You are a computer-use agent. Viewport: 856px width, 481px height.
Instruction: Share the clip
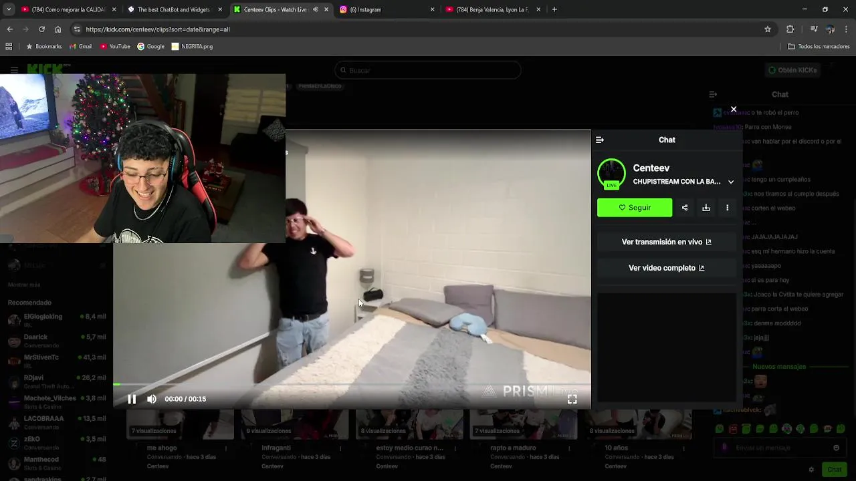tap(685, 208)
